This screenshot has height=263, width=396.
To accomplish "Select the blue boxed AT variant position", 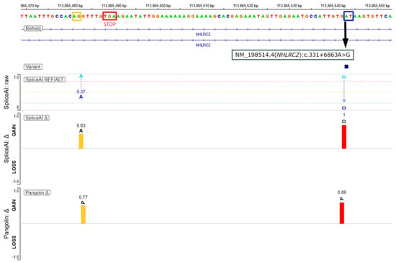I will [x=348, y=16].
